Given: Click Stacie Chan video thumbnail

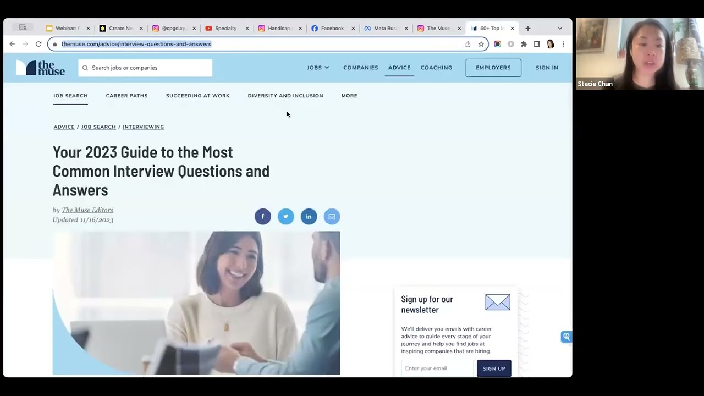Looking at the screenshot, I should (x=640, y=54).
